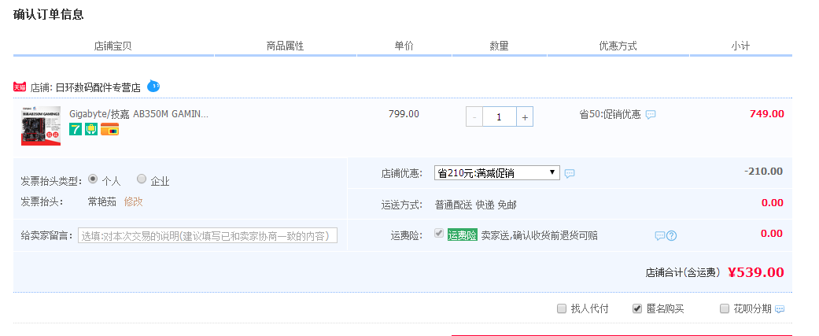Click the Tmall logo icon beside the store name
This screenshot has width=819, height=336.
coord(20,87)
